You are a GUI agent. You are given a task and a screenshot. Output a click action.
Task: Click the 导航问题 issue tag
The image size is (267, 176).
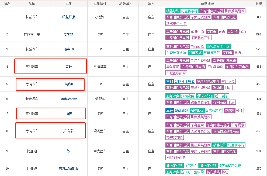[x=173, y=67]
